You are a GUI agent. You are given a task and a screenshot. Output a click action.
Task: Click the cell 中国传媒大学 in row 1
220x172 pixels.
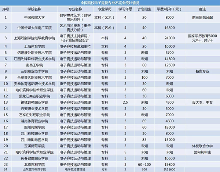pos(34,17)
